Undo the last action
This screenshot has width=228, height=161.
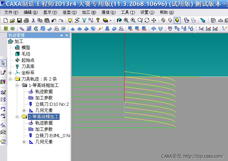[54, 20]
